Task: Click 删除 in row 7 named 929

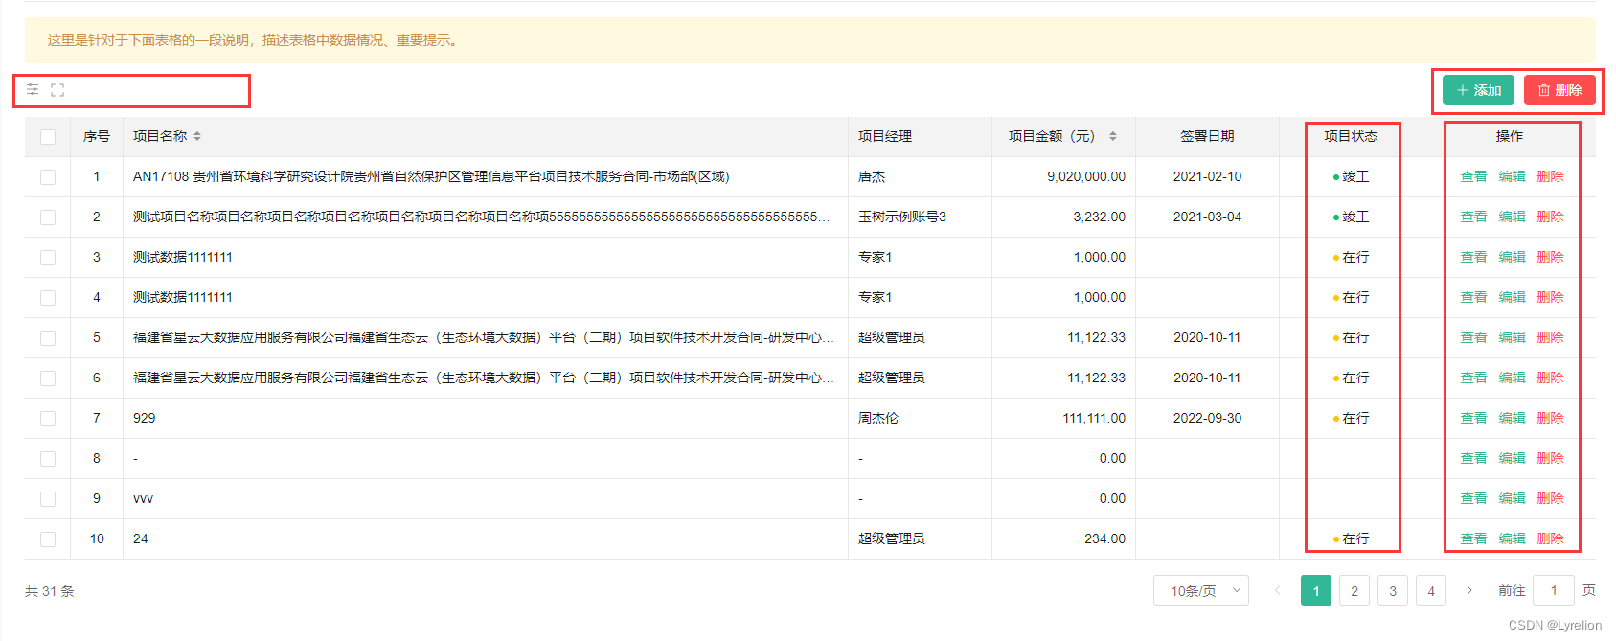Action: pos(1550,418)
